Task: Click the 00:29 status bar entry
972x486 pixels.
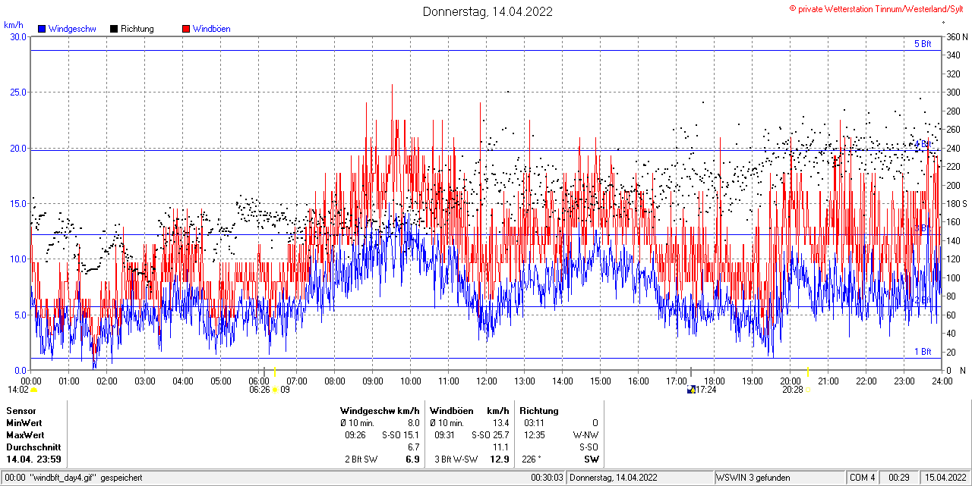Action: pyautogui.click(x=900, y=478)
